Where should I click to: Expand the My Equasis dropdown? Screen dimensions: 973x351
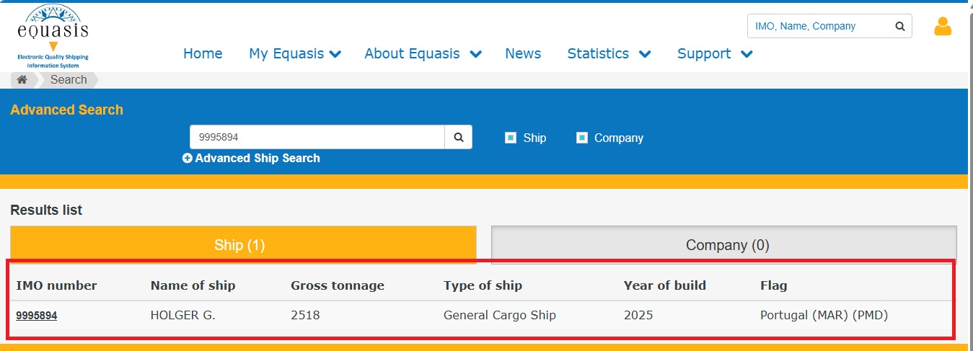[294, 53]
